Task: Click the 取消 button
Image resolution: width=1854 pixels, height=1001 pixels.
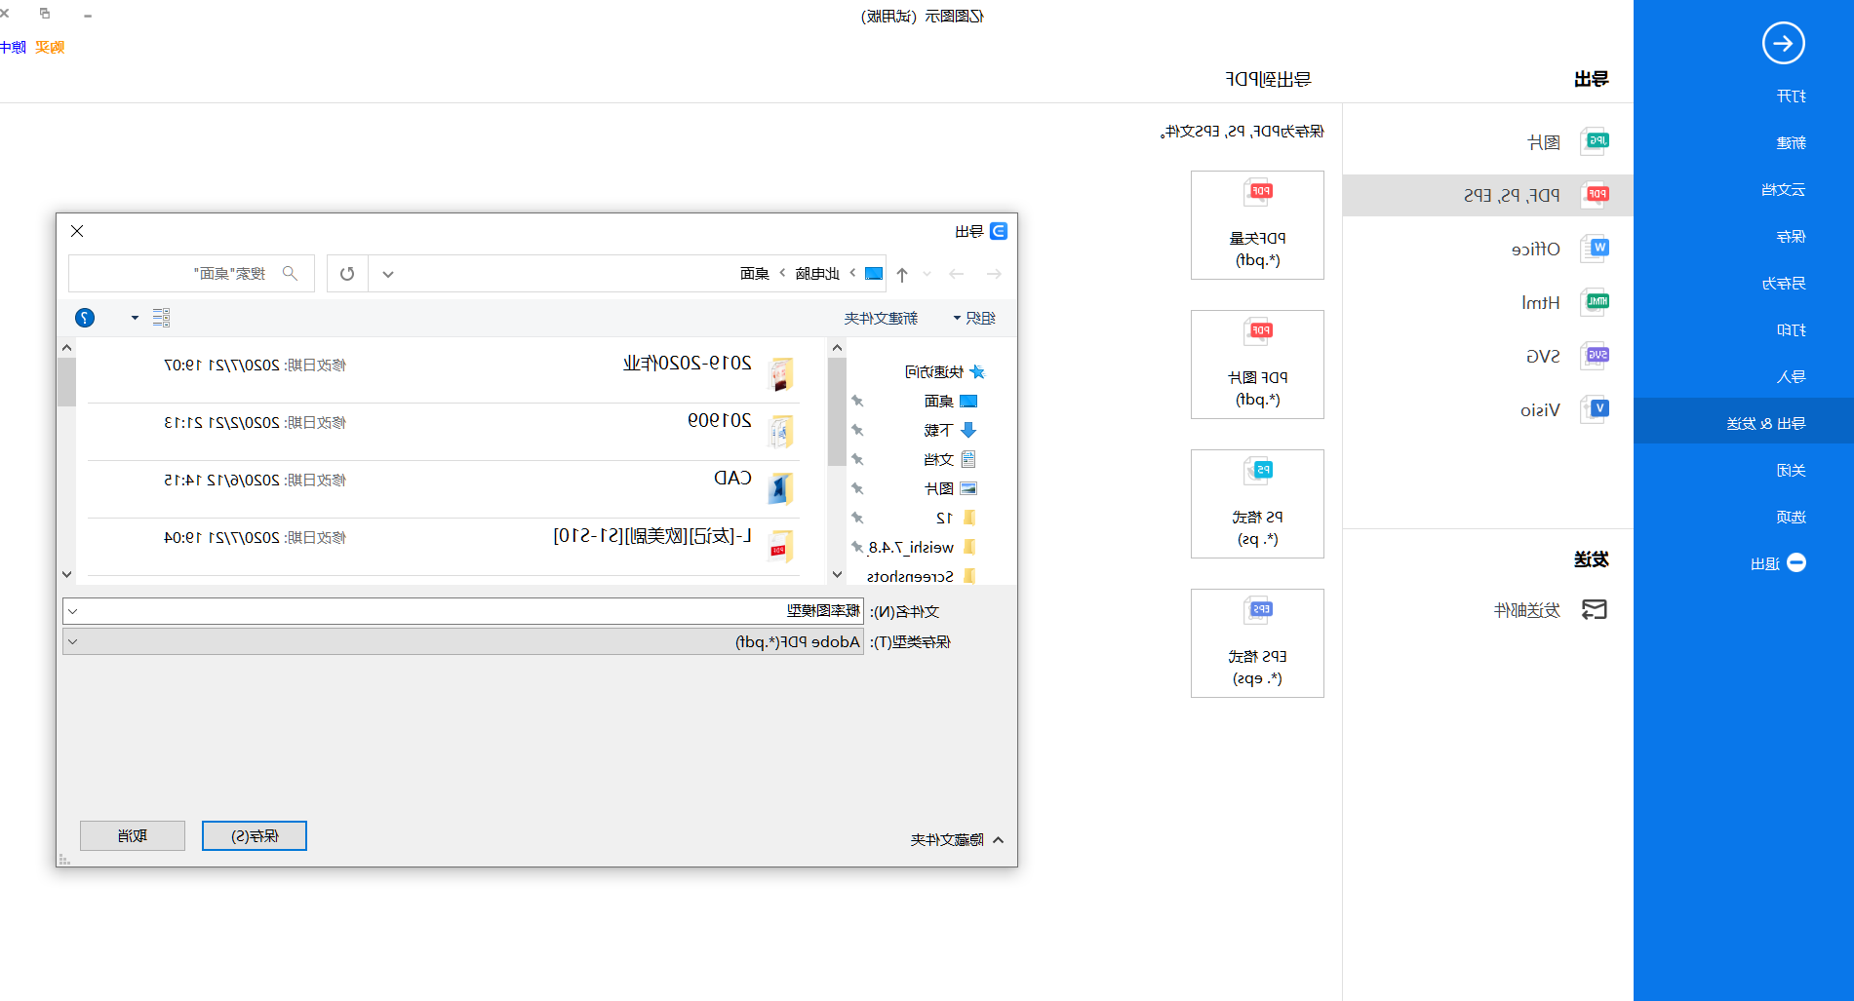Action: click(x=133, y=836)
